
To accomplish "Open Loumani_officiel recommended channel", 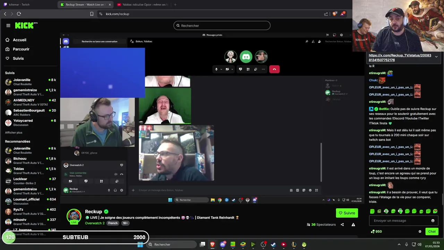I will tap(31, 201).
